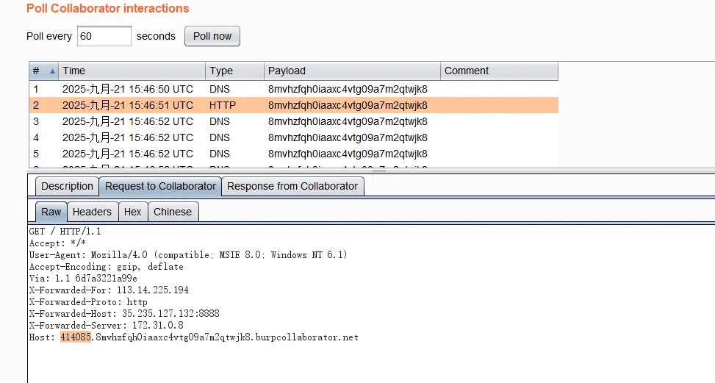The image size is (715, 383).
Task: Select interaction row 3 DNS entry
Action: pyautogui.click(x=292, y=121)
